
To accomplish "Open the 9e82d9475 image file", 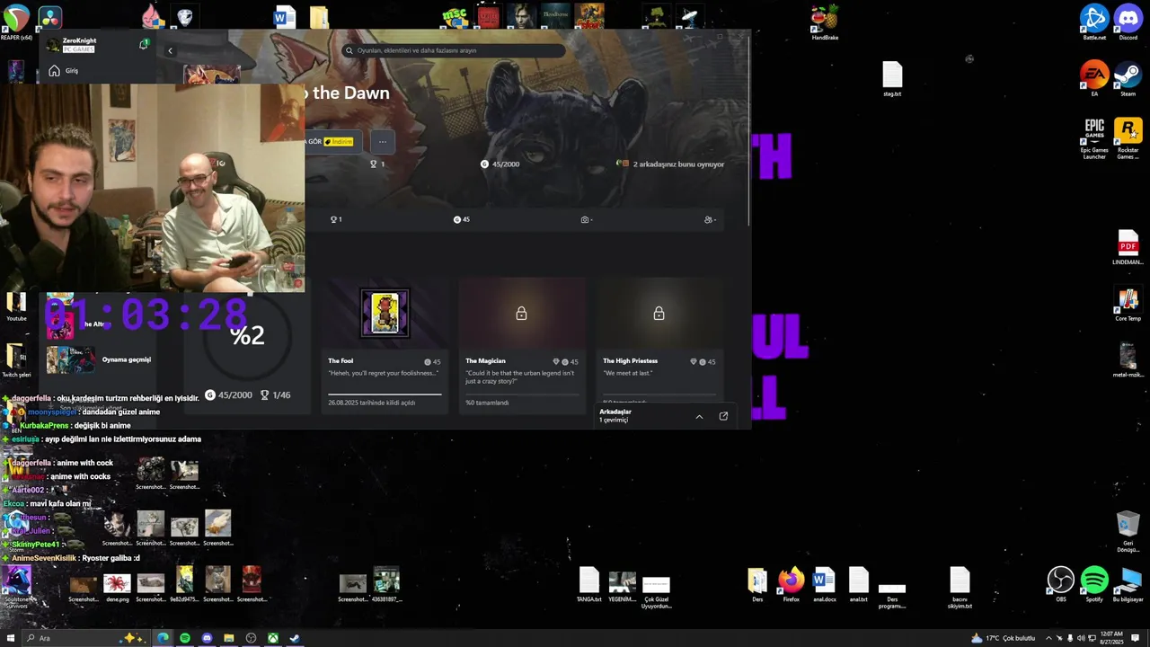I will coord(184,584).
